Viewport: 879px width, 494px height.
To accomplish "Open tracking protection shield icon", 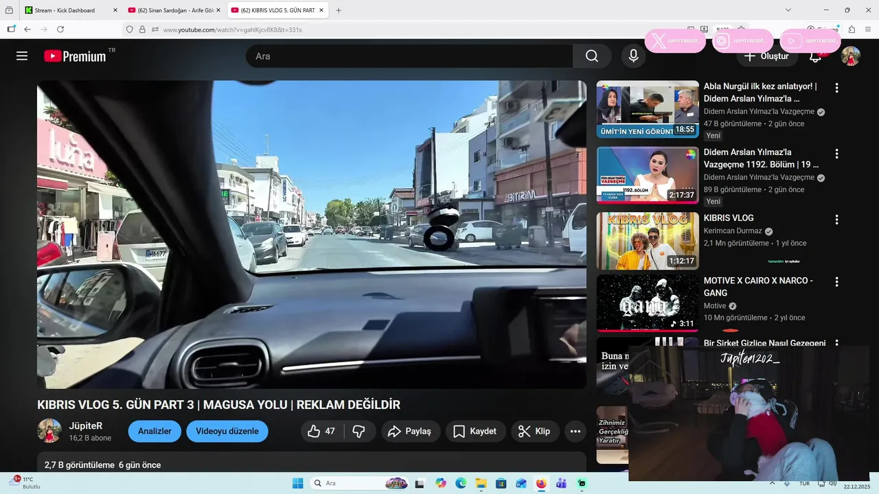I will click(129, 30).
